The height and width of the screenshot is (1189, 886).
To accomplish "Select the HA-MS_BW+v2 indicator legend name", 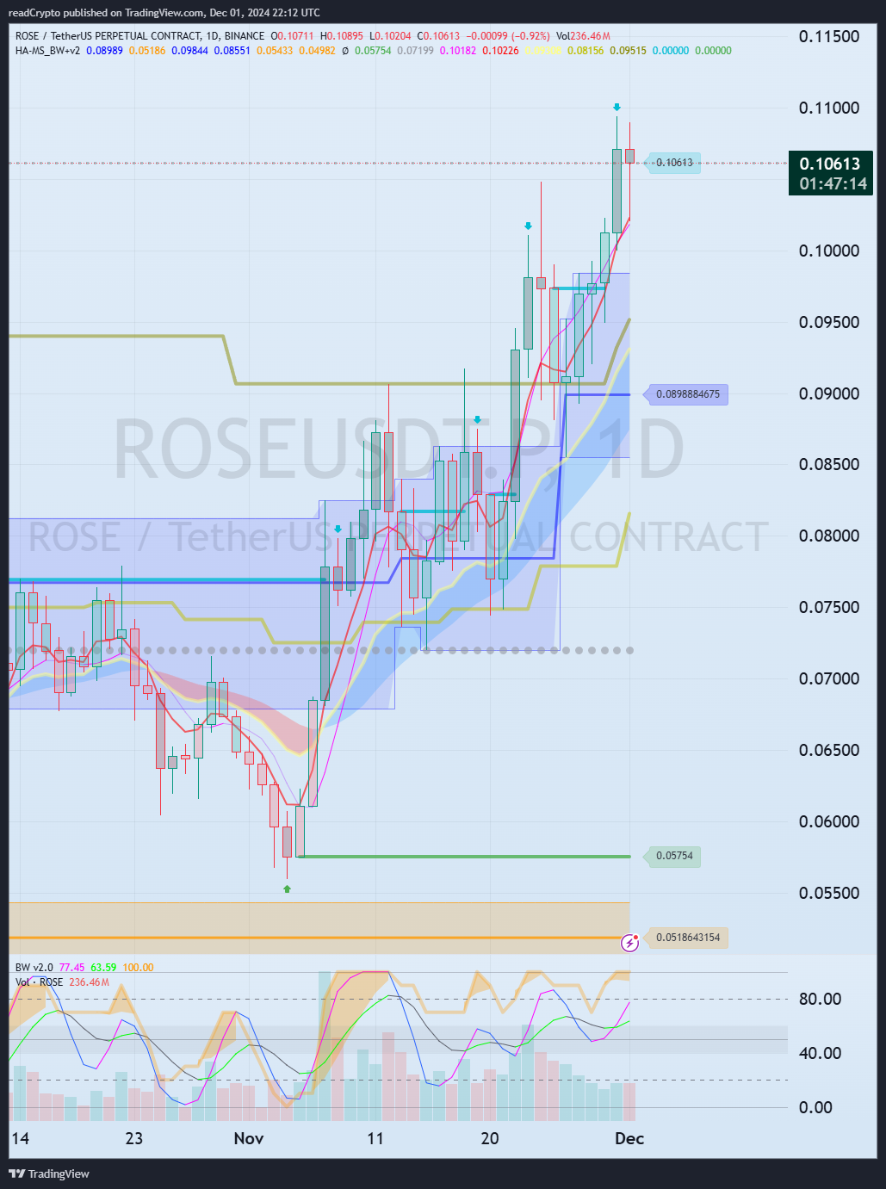I will point(48,51).
